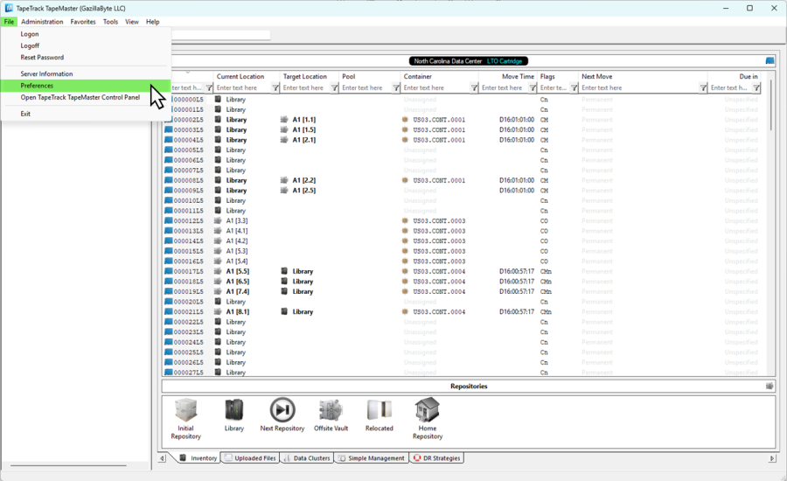Select the Home Repository icon
Image resolution: width=787 pixels, height=481 pixels.
click(x=427, y=409)
